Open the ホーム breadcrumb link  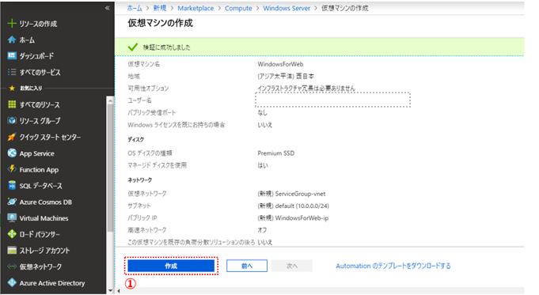point(135,8)
